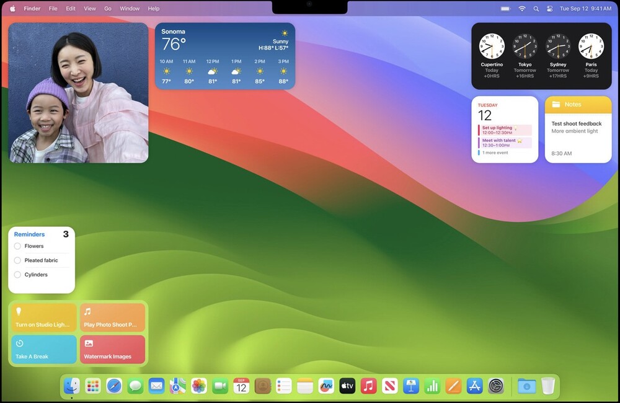The width and height of the screenshot is (620, 403).
Task: Launch the Freeform app icon
Action: (326, 386)
